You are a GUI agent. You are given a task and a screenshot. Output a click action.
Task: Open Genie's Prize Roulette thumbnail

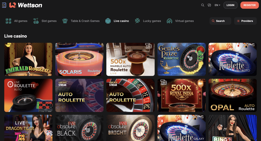pos(181,59)
